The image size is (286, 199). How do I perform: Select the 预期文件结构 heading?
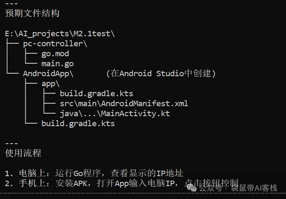pos(32,13)
